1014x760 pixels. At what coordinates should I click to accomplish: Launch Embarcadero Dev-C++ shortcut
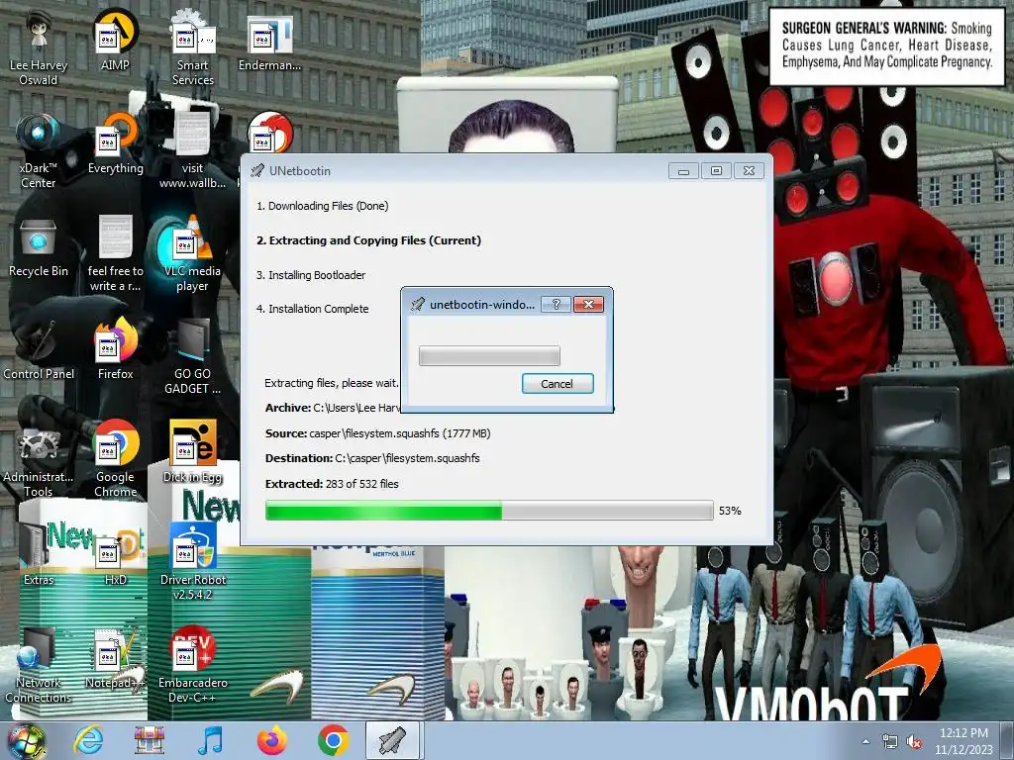click(193, 666)
